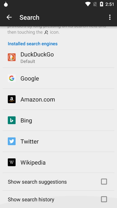Screen dimensions: 117x208
Task: Click the DuckDuckGo logo icon
Action: pyautogui.click(x=12, y=57)
